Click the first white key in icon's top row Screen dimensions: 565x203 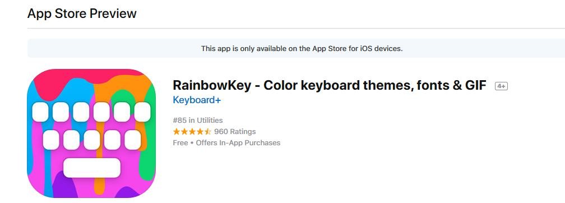click(40, 112)
